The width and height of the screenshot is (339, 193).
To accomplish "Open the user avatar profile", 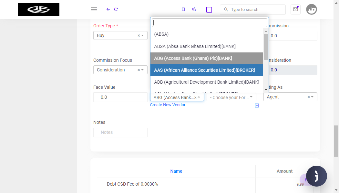I will 311,9.
